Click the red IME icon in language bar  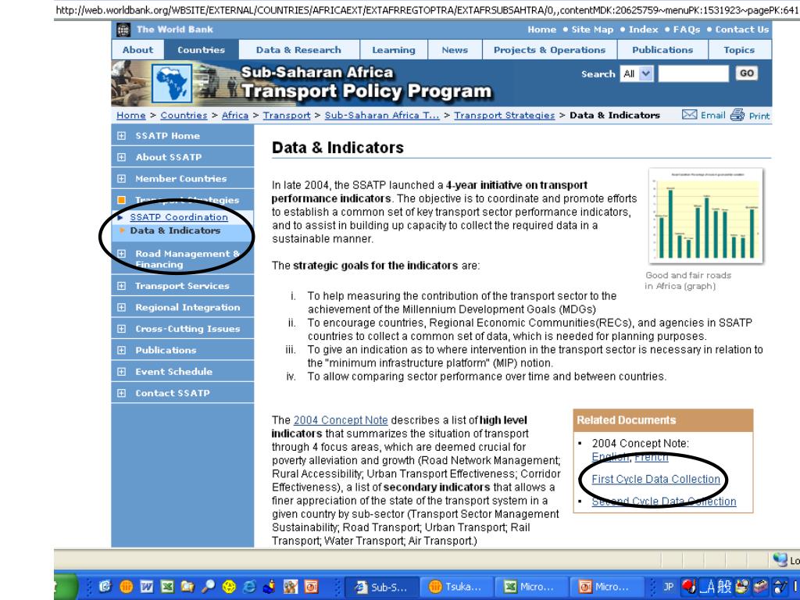pyautogui.click(x=689, y=587)
